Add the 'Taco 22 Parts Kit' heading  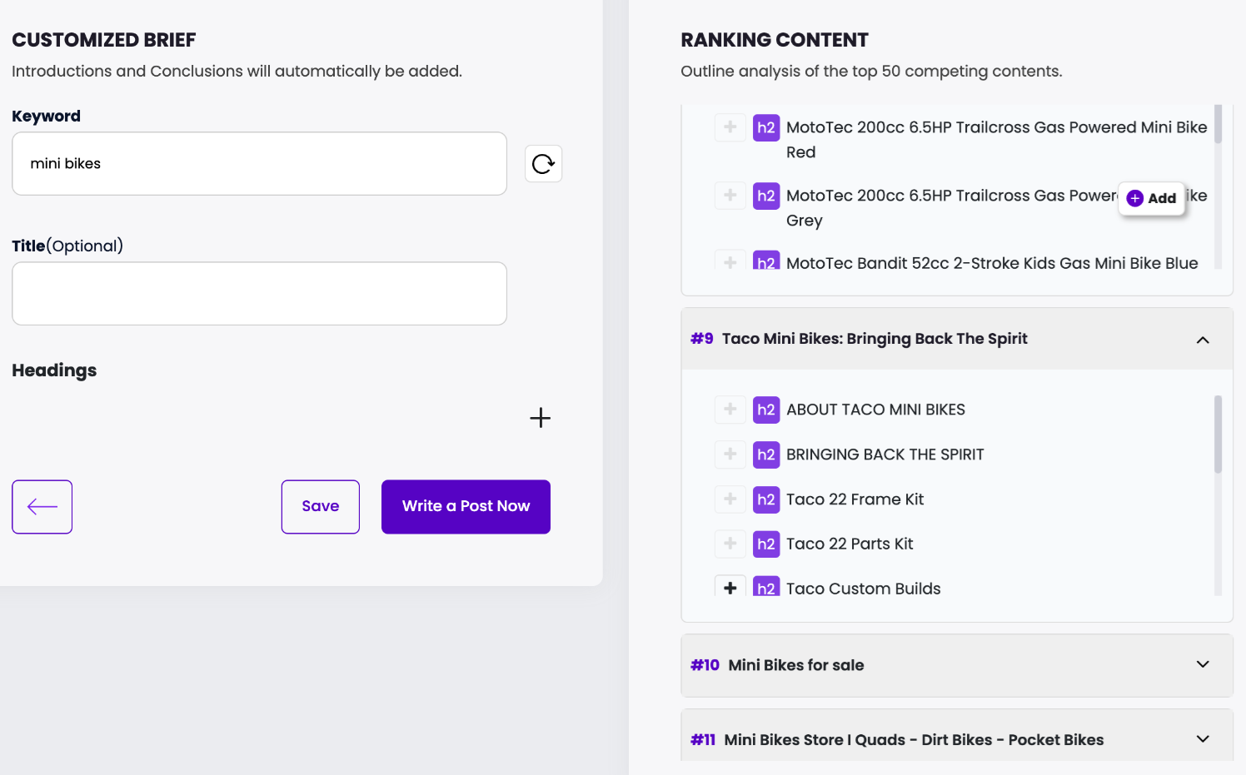(730, 544)
